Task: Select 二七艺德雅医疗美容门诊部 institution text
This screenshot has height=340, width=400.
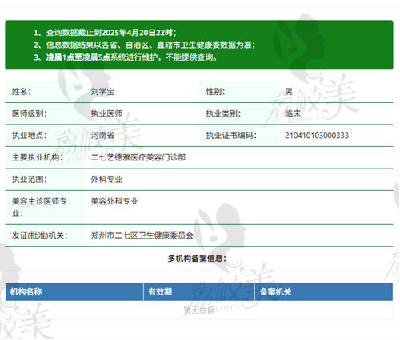Action: (138, 157)
